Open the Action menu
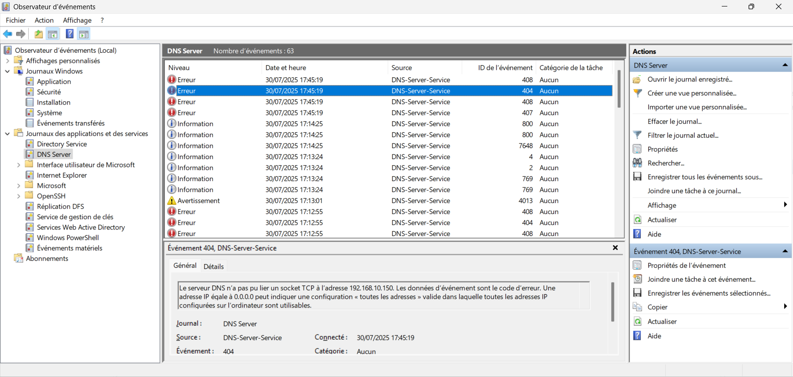The image size is (793, 377). (x=44, y=20)
